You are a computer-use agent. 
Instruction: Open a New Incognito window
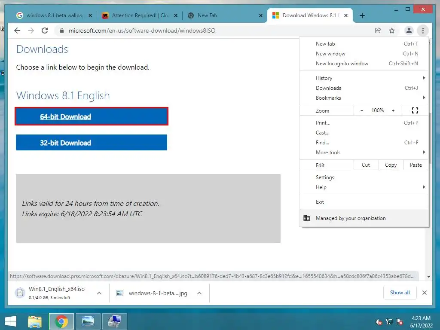(x=364, y=64)
